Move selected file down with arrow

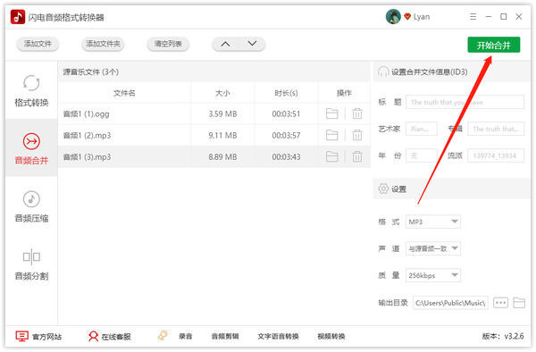click(x=252, y=44)
